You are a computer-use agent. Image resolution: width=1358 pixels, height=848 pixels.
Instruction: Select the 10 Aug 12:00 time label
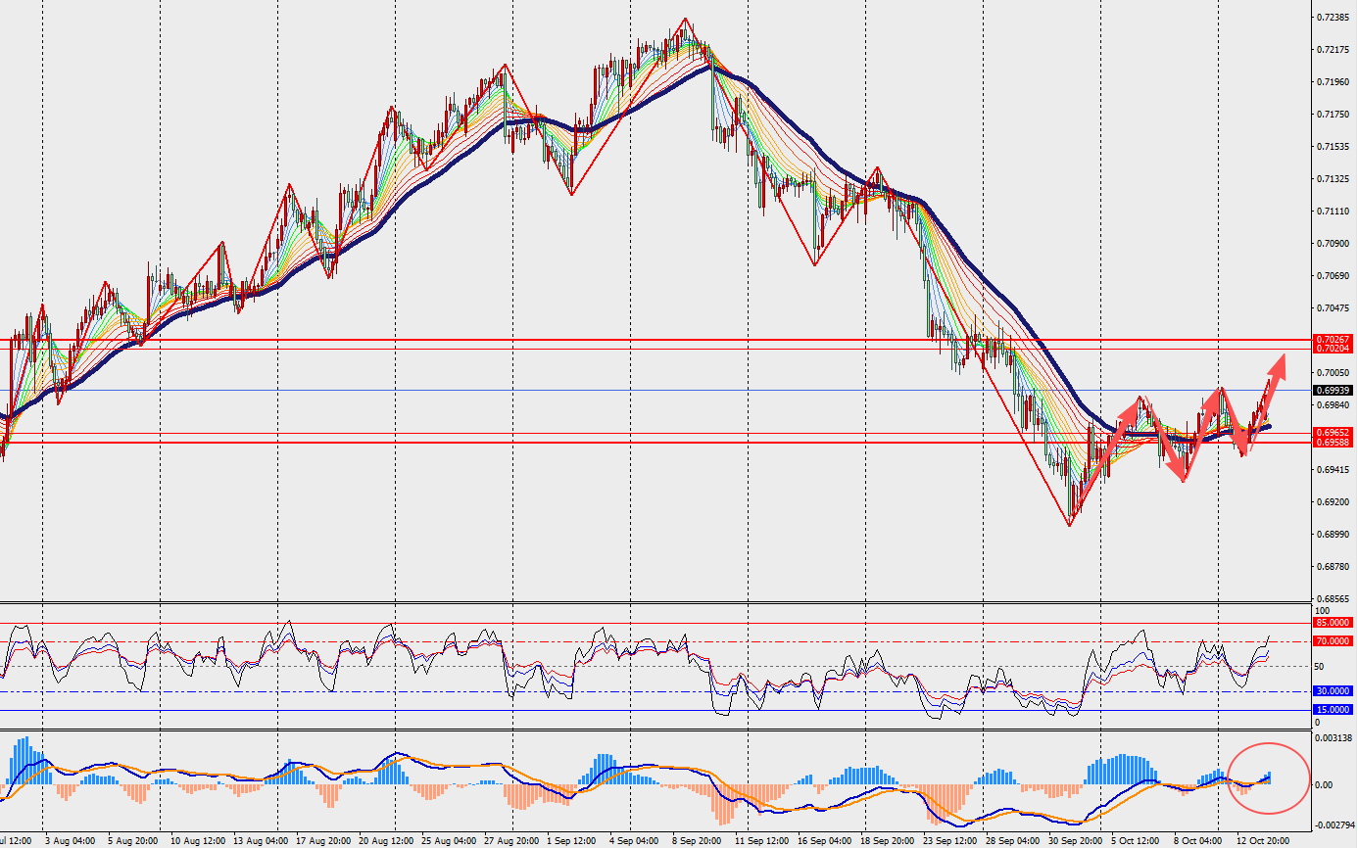197,840
